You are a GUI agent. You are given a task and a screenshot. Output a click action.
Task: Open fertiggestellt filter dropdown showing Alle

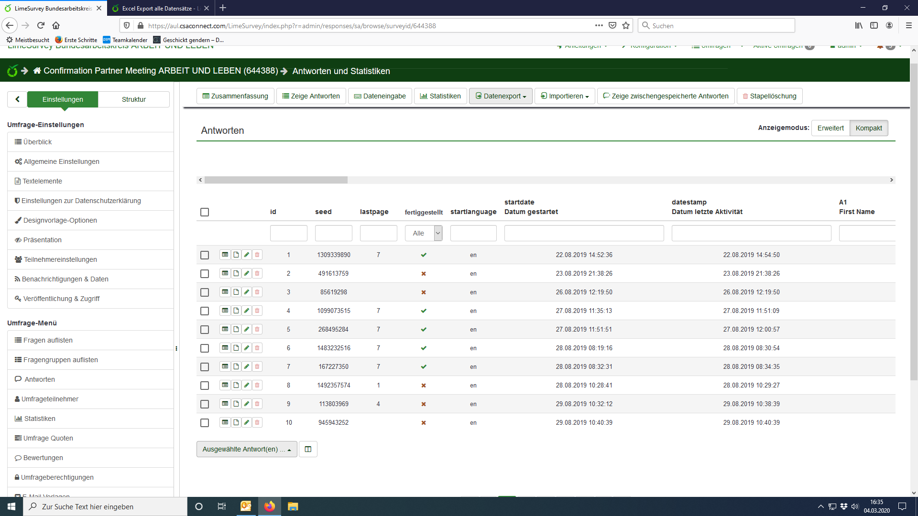pos(423,233)
